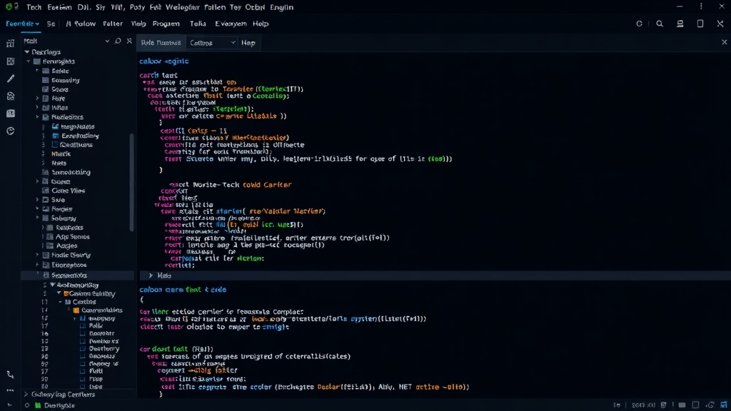Click the badge-shaped icon below the pencil

pos(10,96)
